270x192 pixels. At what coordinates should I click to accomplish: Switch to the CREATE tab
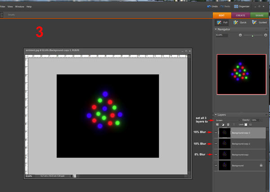tap(240, 15)
